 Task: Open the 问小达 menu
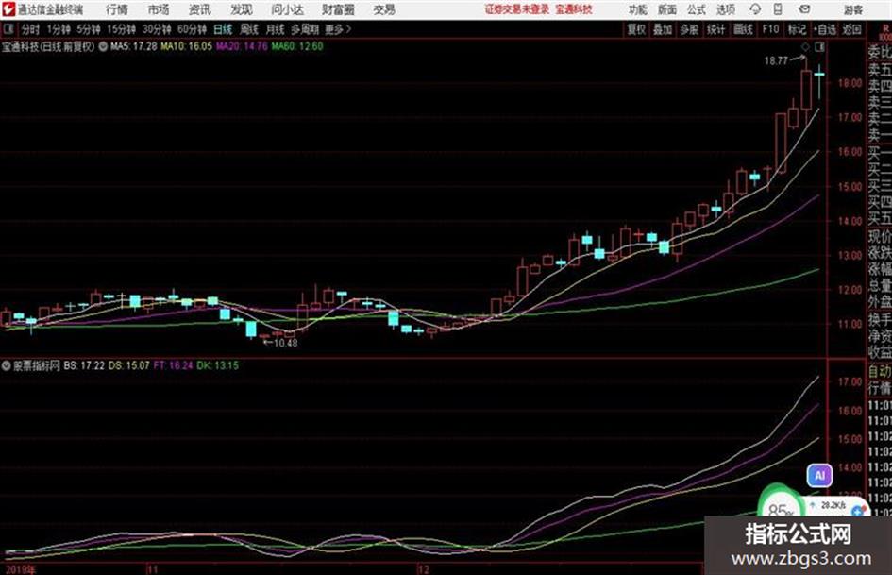287,9
